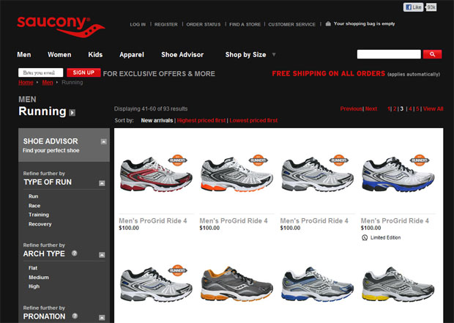Image resolution: width=454 pixels, height=323 pixels.
Task: Collapse the Shoe Advisor panel
Action: pos(104,141)
